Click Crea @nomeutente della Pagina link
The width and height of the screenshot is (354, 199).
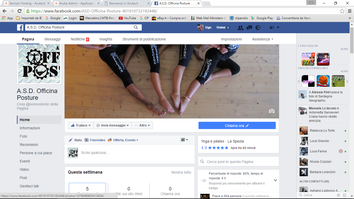click(x=38, y=106)
